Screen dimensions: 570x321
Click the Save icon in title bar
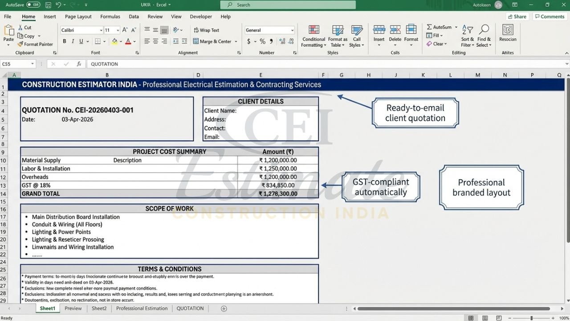pyautogui.click(x=48, y=5)
